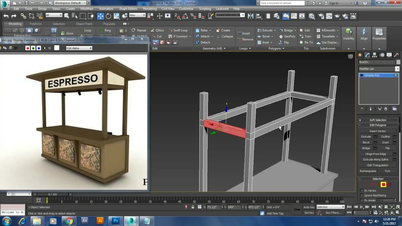The width and height of the screenshot is (402, 226).
Task: Click the Mirror tool icon
Action: coord(251,16)
